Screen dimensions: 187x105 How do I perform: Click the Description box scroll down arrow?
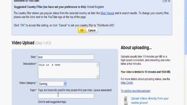98,76
